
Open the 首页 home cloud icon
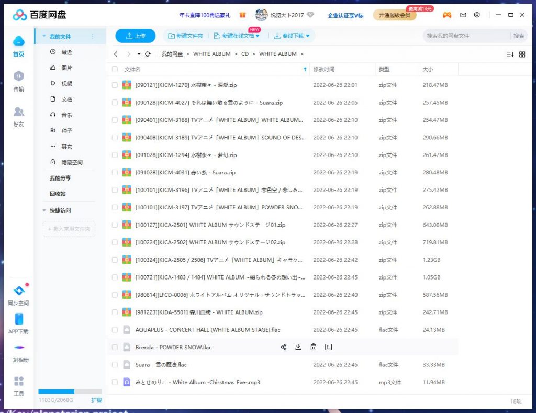point(18,41)
